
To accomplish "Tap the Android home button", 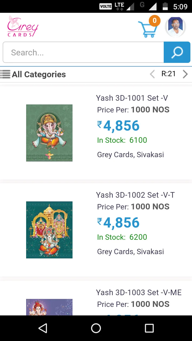I will pyautogui.click(x=96, y=328).
